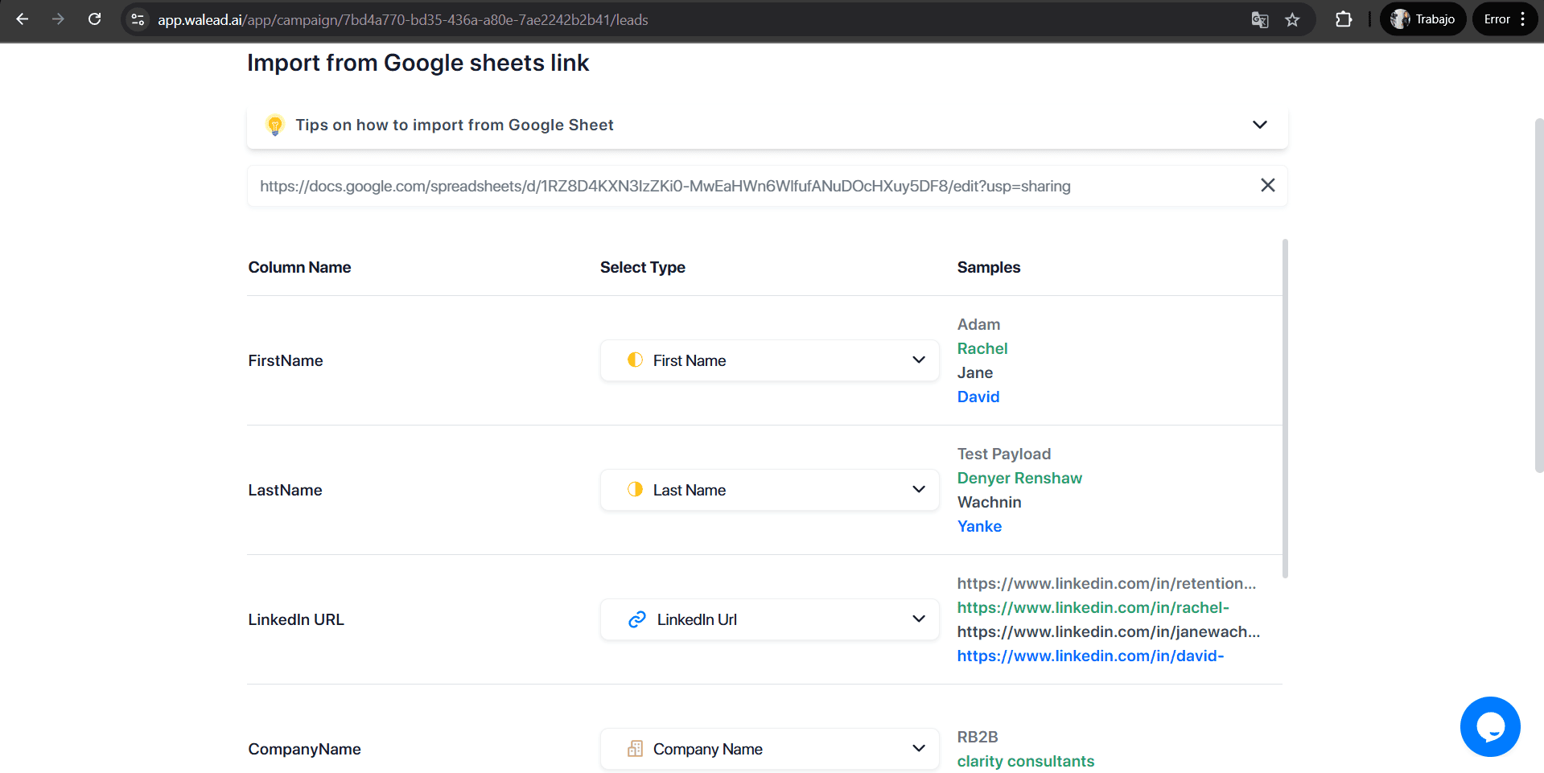
Task: Bookmark this page with the star icon
Action: pos(1292,20)
